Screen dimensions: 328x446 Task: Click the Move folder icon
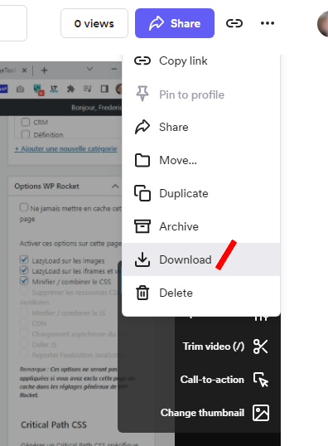142,161
